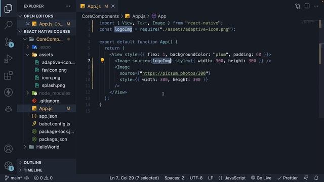Open the Thunder Client lightning icon
The image size is (324, 182).
click(8, 92)
